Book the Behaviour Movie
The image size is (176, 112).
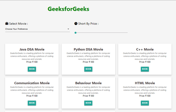pyautogui.click(x=88, y=103)
